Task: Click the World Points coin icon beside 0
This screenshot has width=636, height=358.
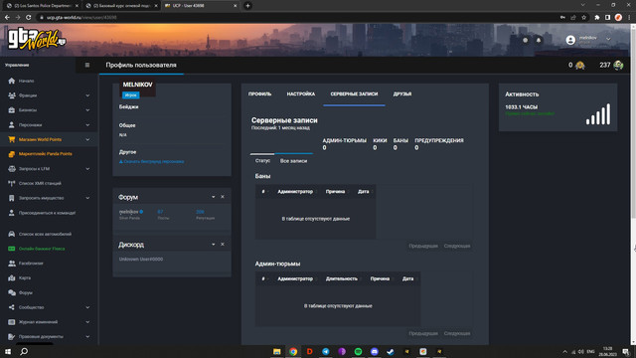Action: 580,65
